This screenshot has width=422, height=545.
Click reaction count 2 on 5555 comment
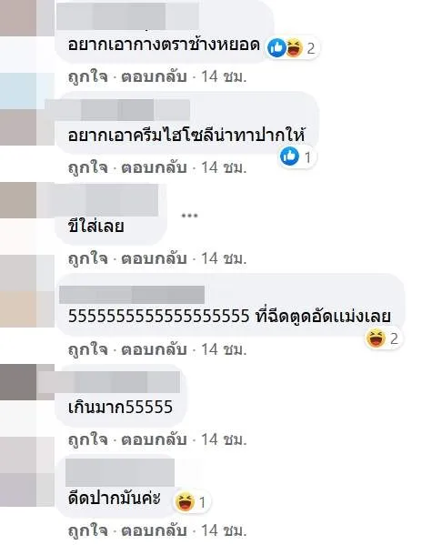click(x=394, y=338)
